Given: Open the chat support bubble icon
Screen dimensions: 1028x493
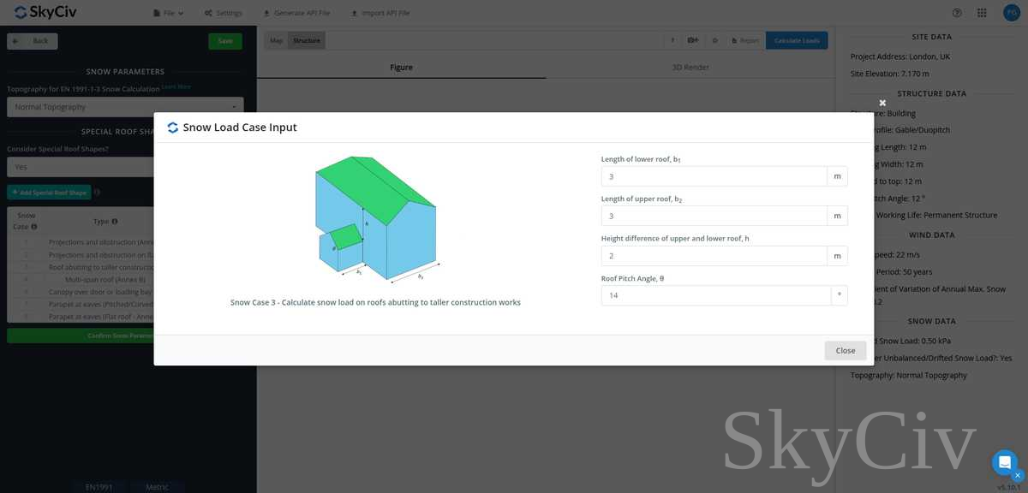Looking at the screenshot, I should [x=1005, y=462].
